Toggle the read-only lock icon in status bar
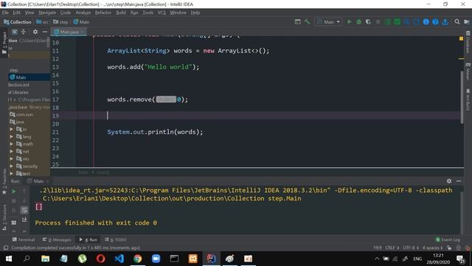The width and height of the screenshot is (472, 266). (449, 248)
